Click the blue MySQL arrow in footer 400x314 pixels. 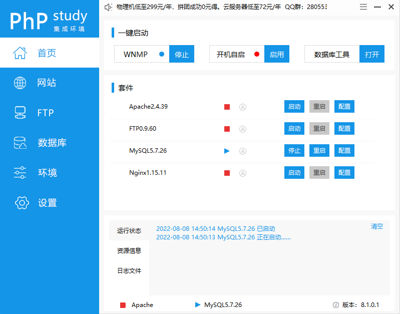(x=198, y=304)
